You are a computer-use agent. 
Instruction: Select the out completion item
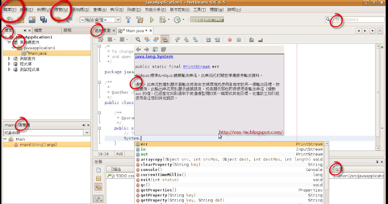229,154
